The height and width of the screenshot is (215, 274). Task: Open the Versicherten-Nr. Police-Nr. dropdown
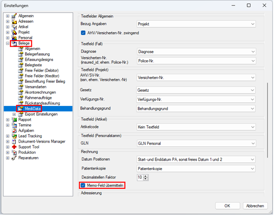pyautogui.click(x=196, y=61)
